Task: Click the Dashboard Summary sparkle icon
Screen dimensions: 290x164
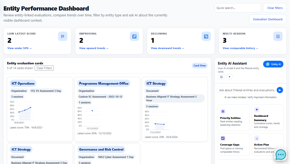Action: tap(257, 110)
